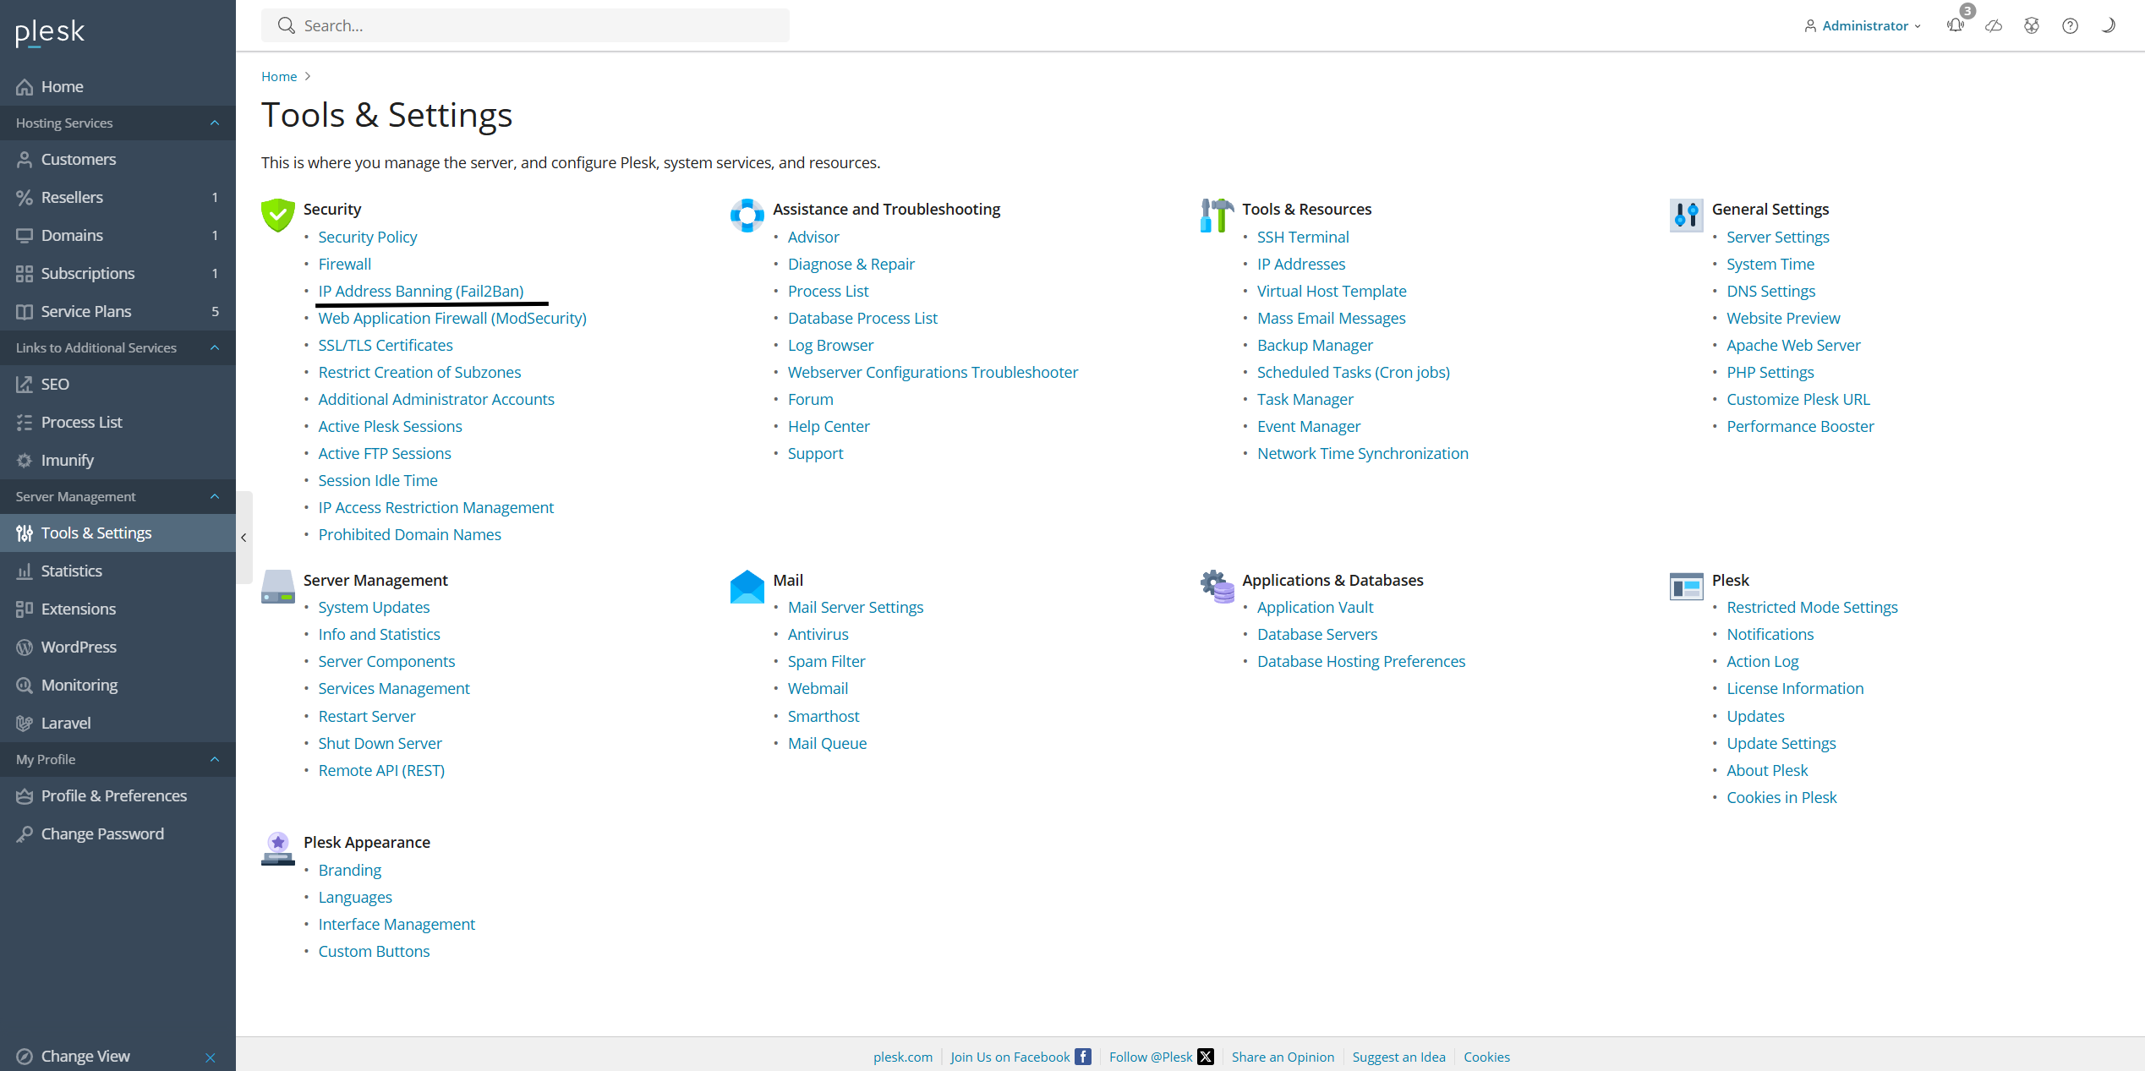Screen dimensions: 2145x1071
Task: Click Change View at sidebar bottom
Action: coord(85,1056)
